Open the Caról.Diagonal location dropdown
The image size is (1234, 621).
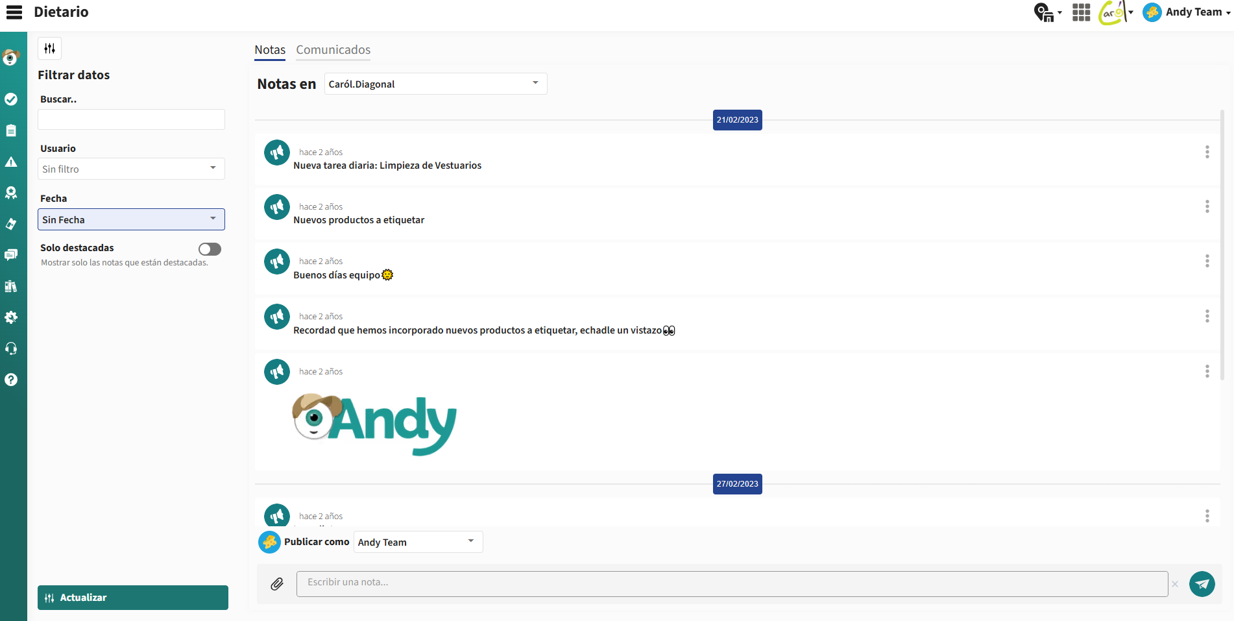click(x=435, y=84)
